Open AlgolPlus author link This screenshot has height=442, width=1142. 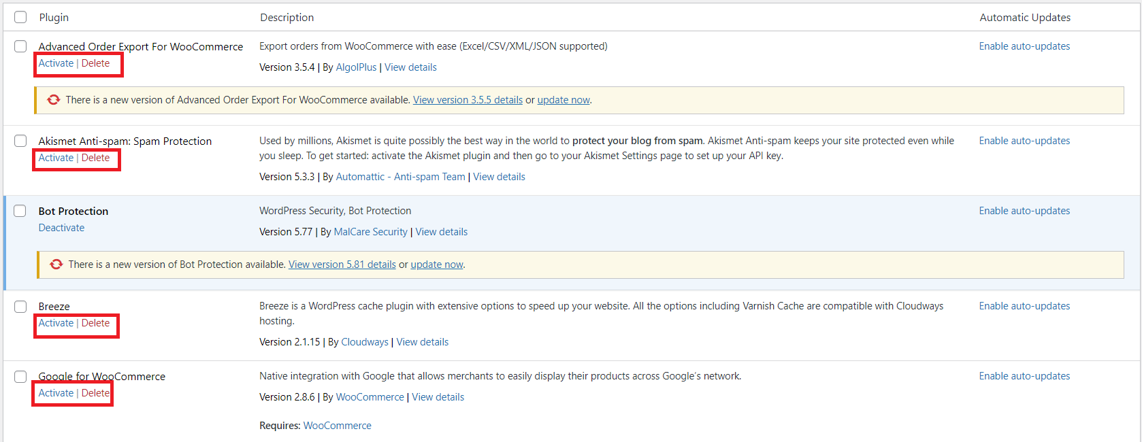(356, 67)
